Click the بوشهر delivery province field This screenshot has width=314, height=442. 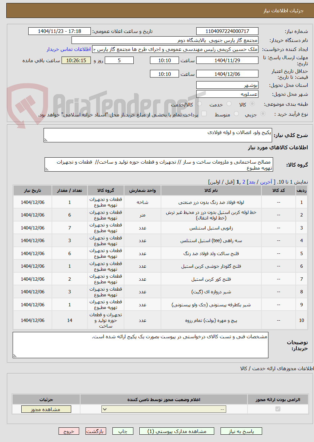click(x=227, y=85)
